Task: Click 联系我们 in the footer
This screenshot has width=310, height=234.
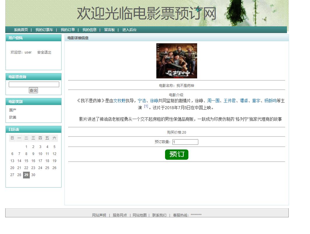Action: [x=159, y=215]
